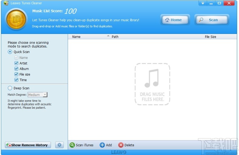The image size is (239, 155).
Task: Select Deep Scan mode
Action: 10,88
